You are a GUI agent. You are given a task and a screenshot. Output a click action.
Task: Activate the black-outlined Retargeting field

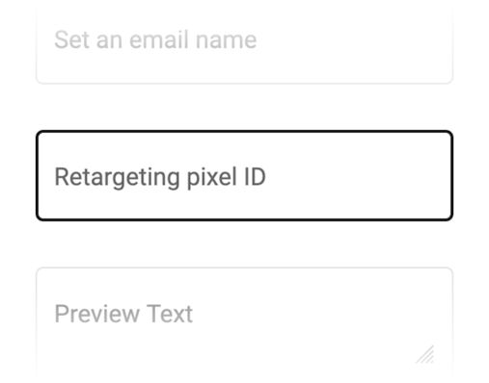[245, 175]
